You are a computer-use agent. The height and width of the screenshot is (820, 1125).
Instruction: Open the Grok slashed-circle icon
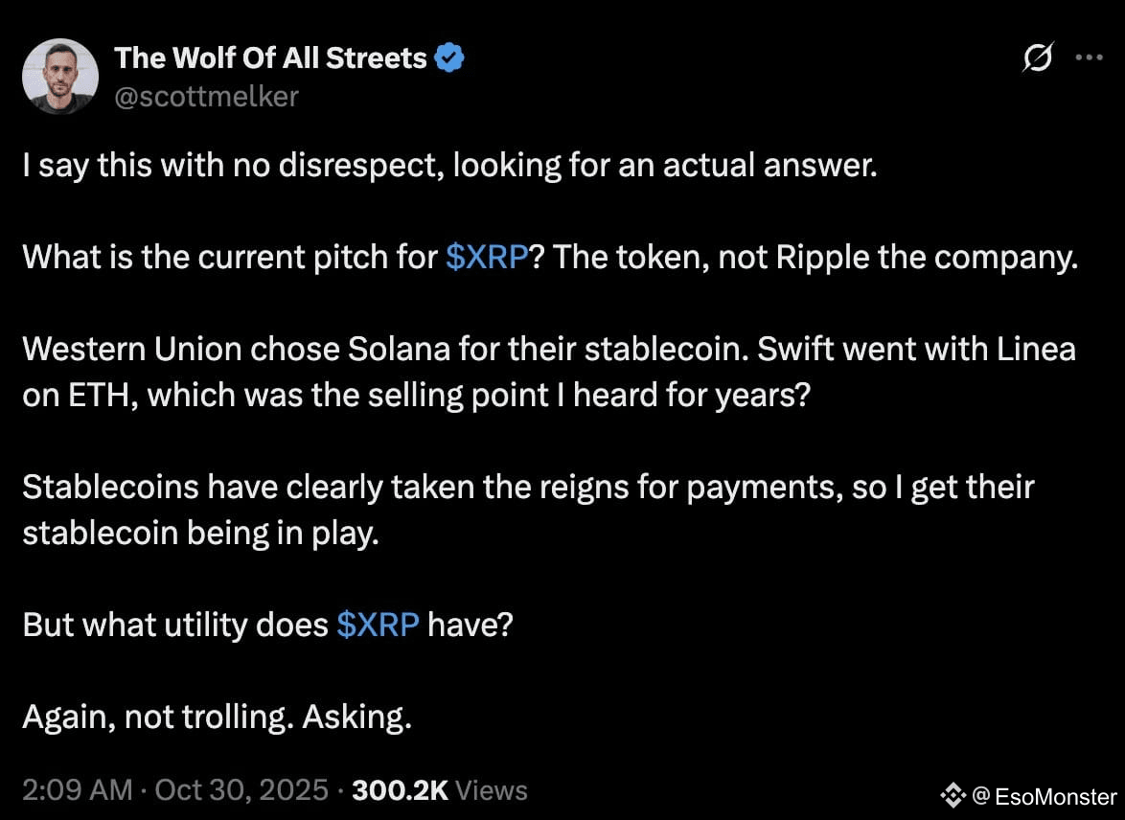pyautogui.click(x=1038, y=57)
